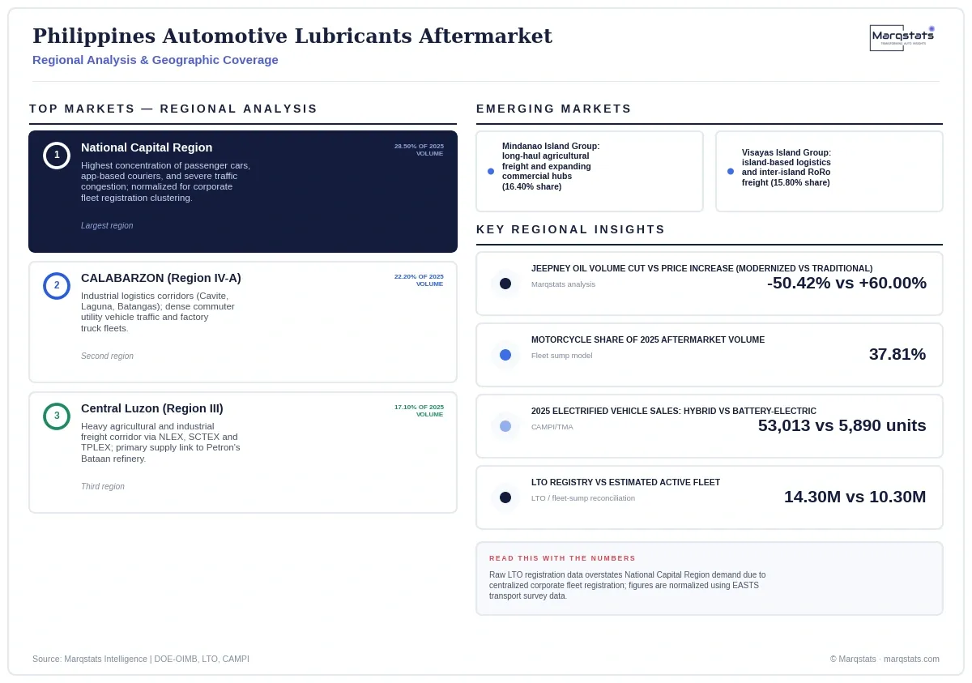
Task: Click the Motorcycle share of 2025 aftermarket heading
Action: 648,339
